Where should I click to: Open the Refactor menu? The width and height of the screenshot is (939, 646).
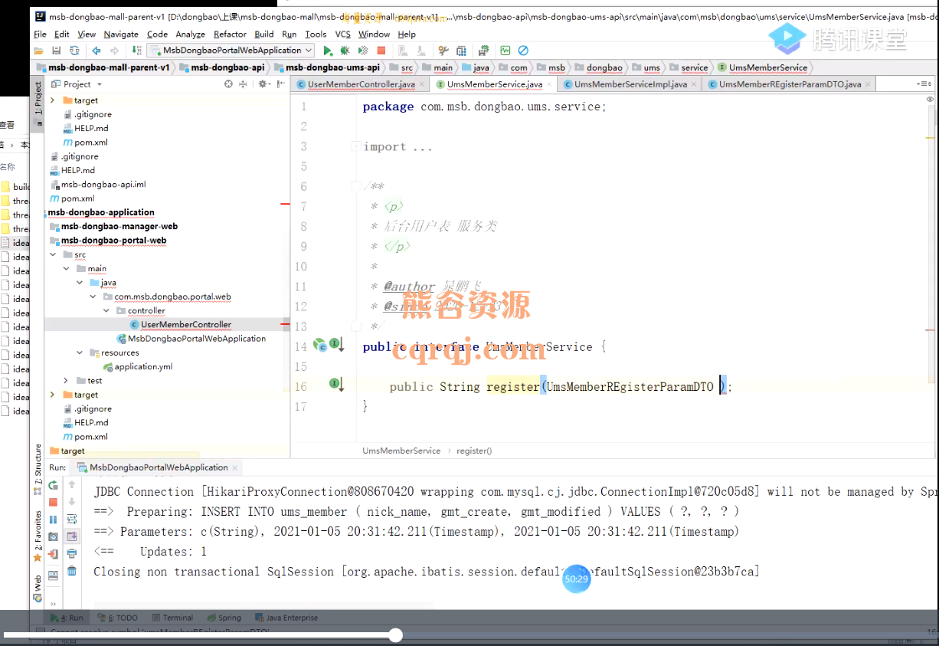coord(230,34)
